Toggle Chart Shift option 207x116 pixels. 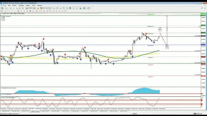tap(77, 8)
